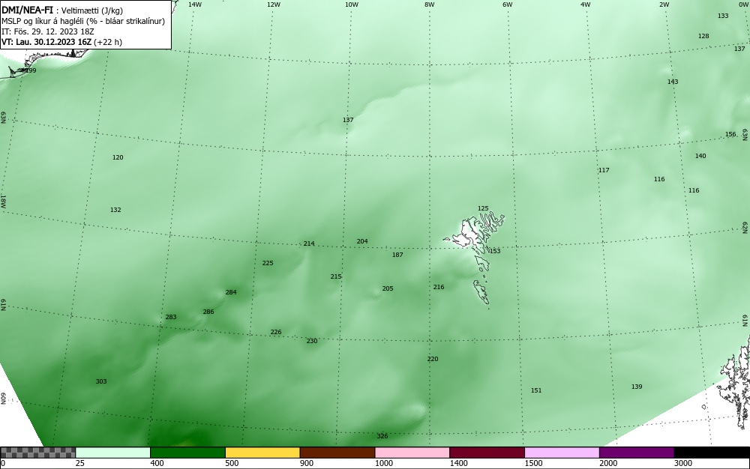
Task: Click the value '153' near the Faroes
Action: click(x=495, y=251)
